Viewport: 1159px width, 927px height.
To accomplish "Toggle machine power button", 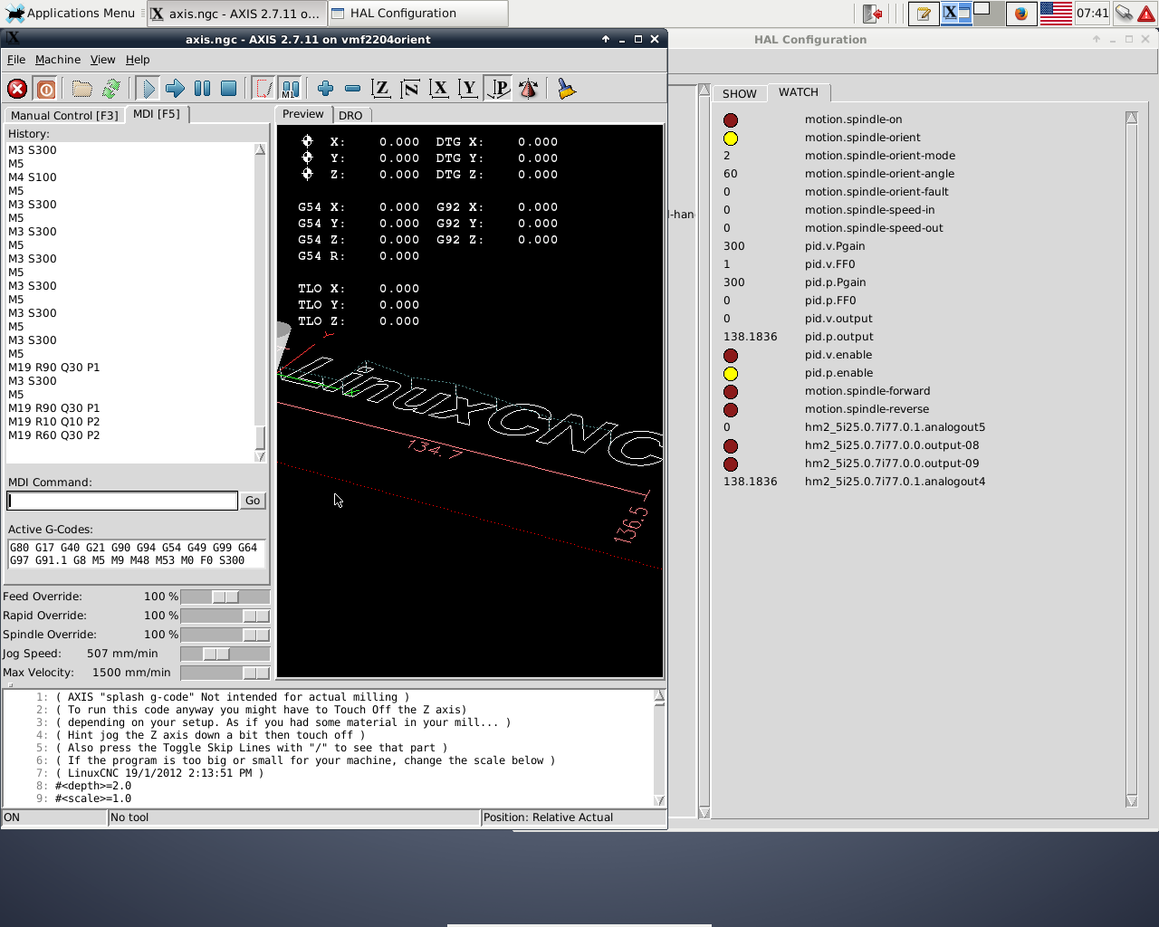I will click(x=46, y=89).
